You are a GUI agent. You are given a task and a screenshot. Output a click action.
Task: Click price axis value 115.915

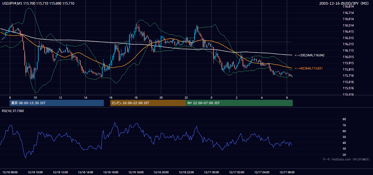click(x=348, y=63)
